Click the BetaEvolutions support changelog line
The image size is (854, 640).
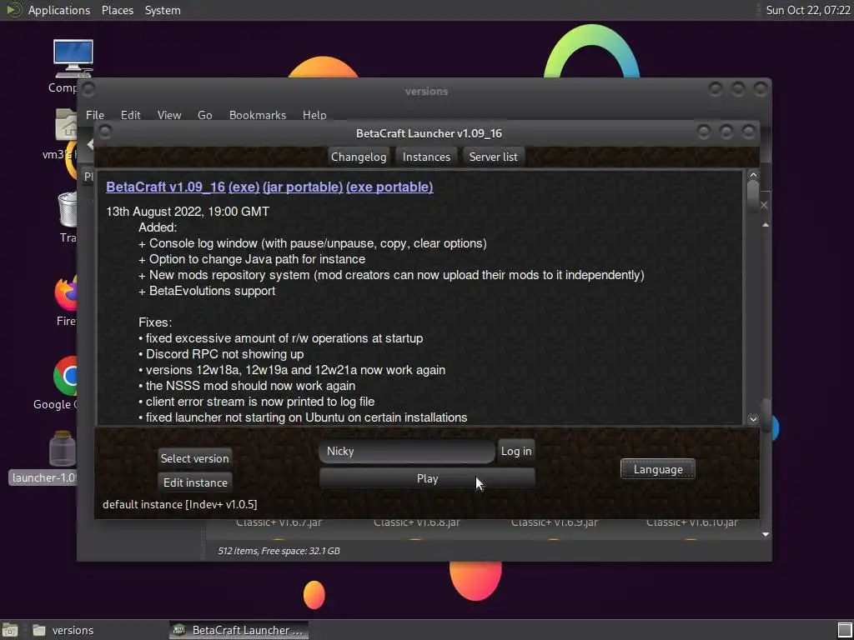click(x=207, y=291)
